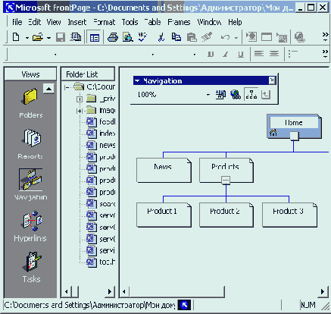Open the New page dropdown arrow
The height and width of the screenshot is (314, 331).
[27, 38]
